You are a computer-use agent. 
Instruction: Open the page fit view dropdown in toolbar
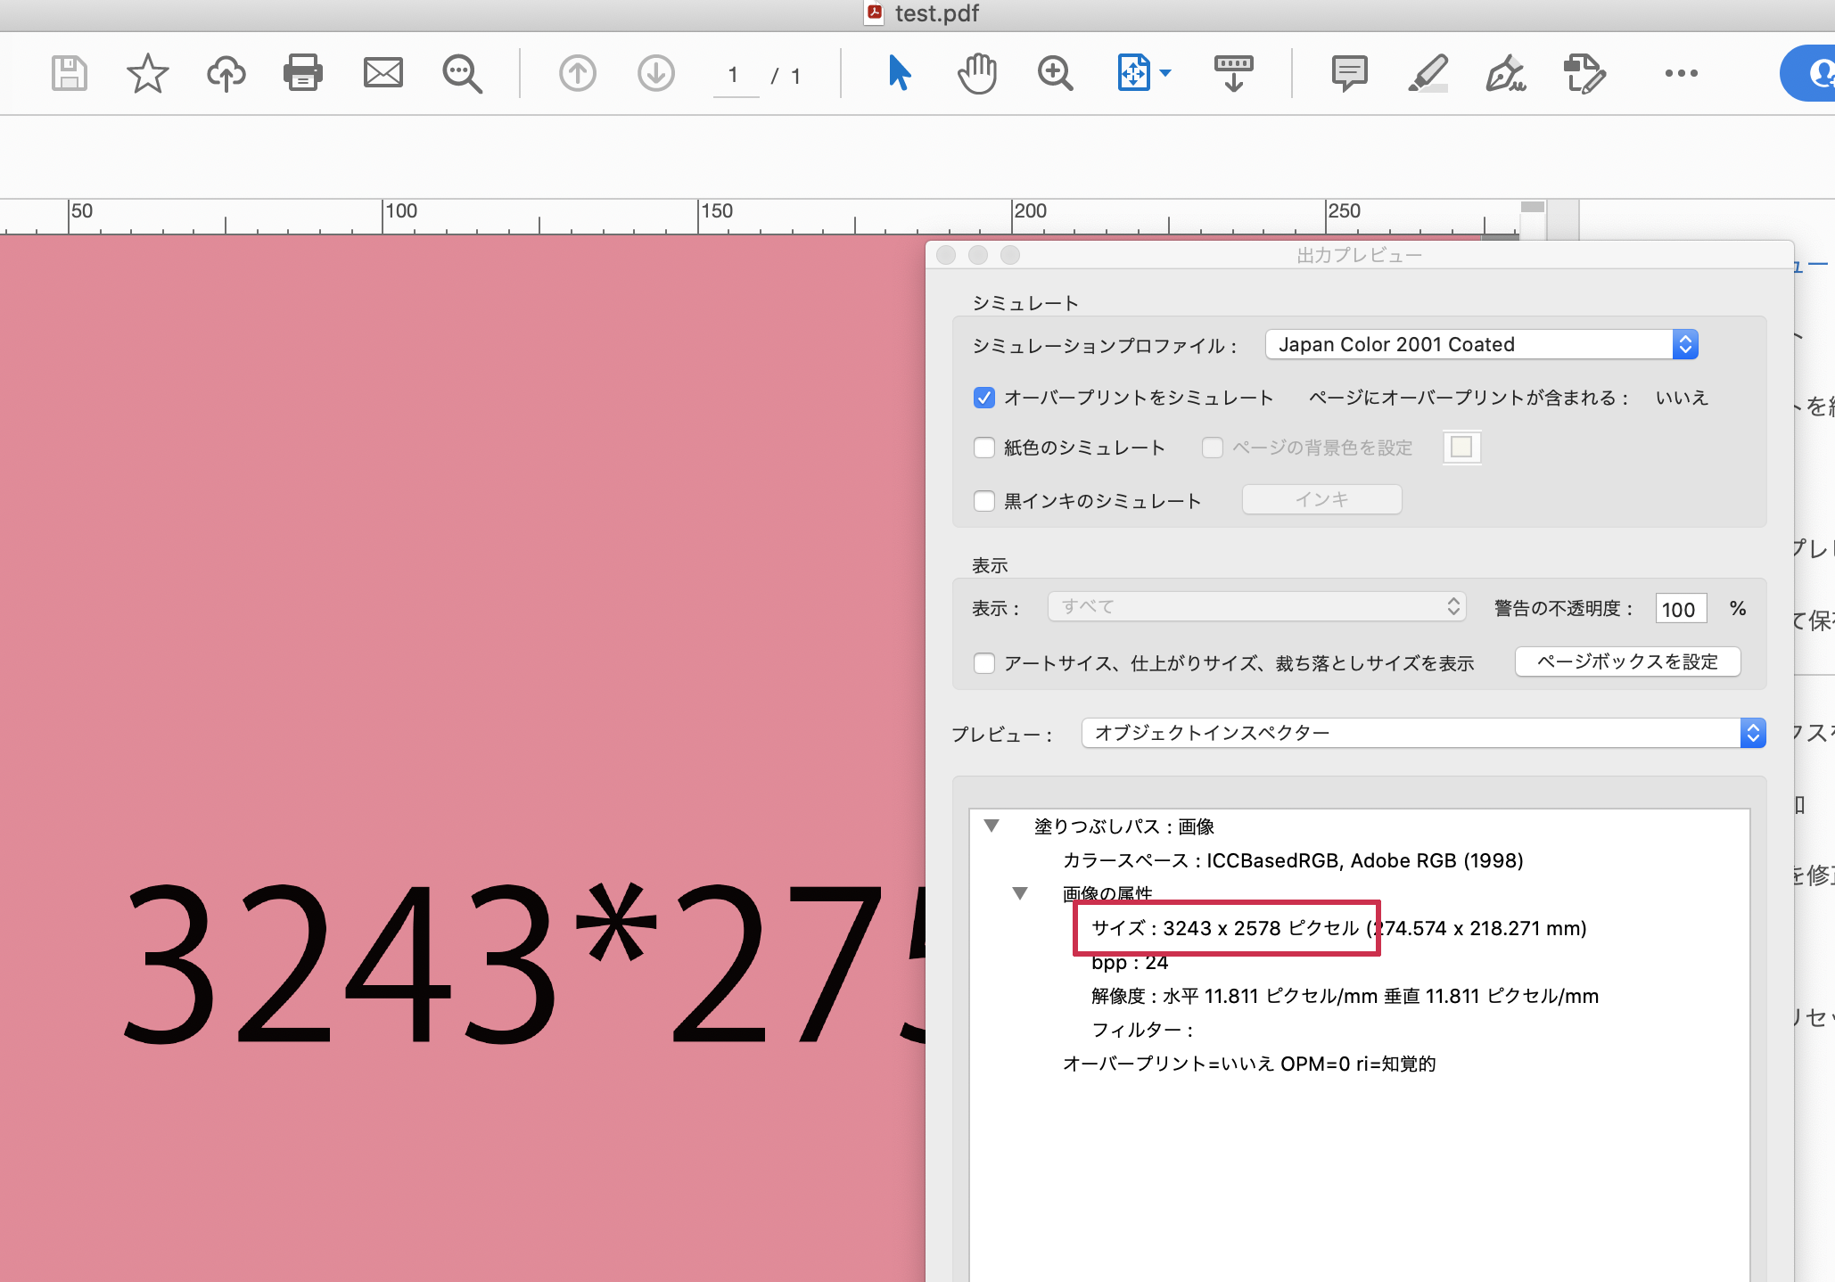1144,73
